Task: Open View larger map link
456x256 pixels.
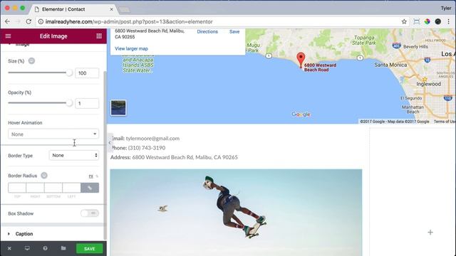Action: coord(131,49)
